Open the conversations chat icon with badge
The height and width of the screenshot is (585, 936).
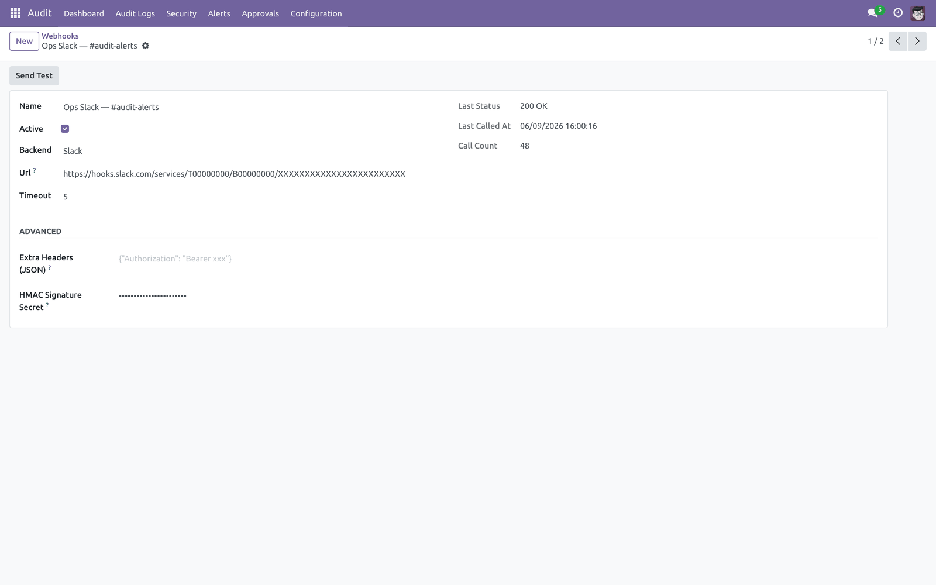[874, 12]
